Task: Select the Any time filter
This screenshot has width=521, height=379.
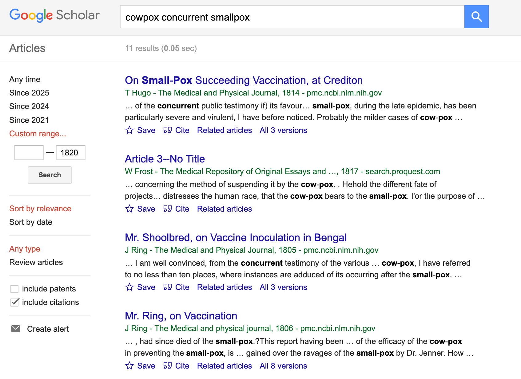Action: point(25,79)
